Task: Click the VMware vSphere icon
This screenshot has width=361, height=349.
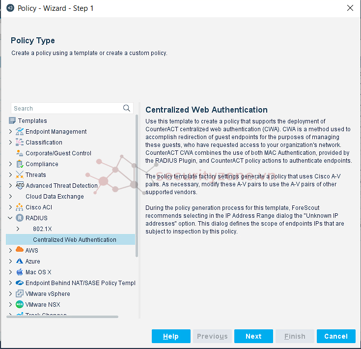Action: pos(20,293)
